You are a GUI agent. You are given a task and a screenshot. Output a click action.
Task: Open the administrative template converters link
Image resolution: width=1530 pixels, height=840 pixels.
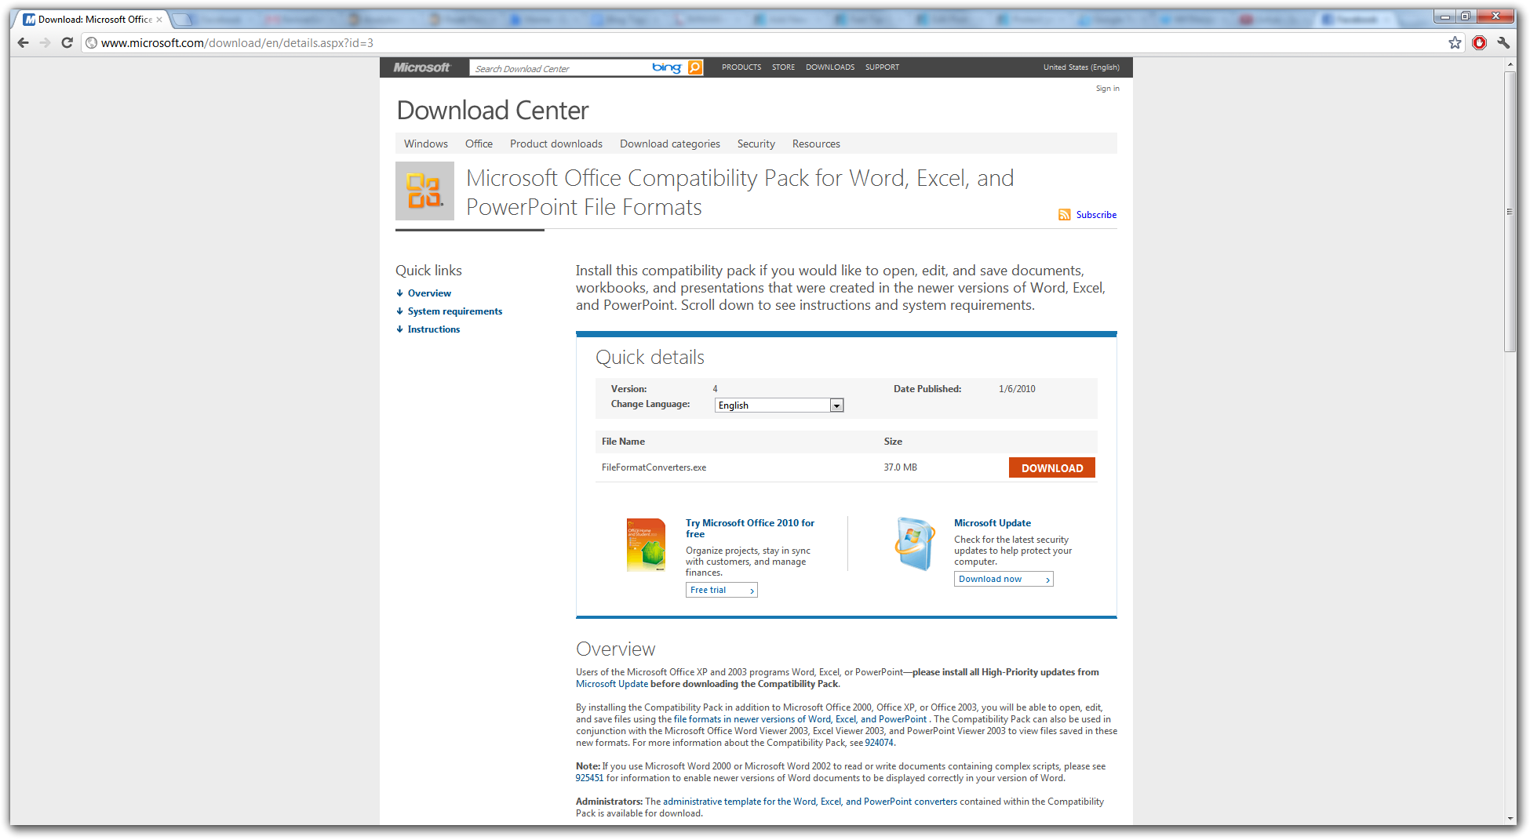[x=810, y=802]
